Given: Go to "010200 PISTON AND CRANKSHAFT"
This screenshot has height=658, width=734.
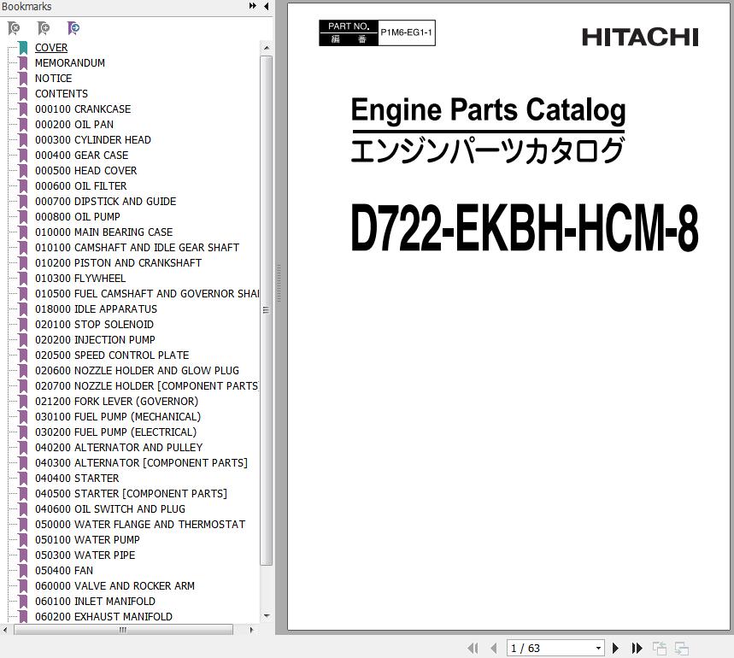Looking at the screenshot, I should [x=118, y=263].
